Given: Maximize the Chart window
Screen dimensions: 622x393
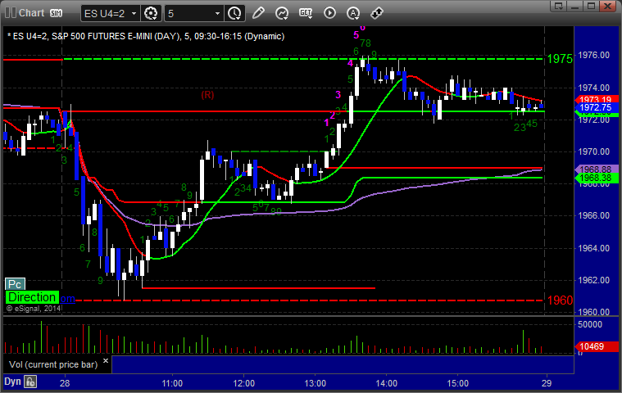Looking at the screenshot, I should [x=591, y=6].
